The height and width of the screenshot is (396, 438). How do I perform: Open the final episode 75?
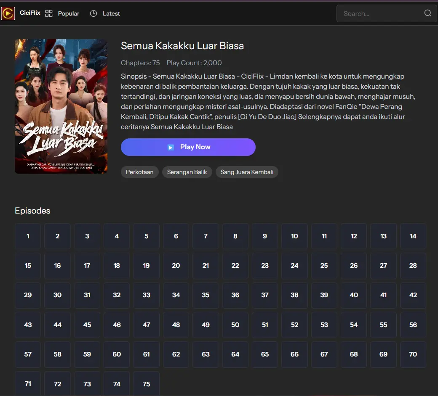click(x=146, y=384)
